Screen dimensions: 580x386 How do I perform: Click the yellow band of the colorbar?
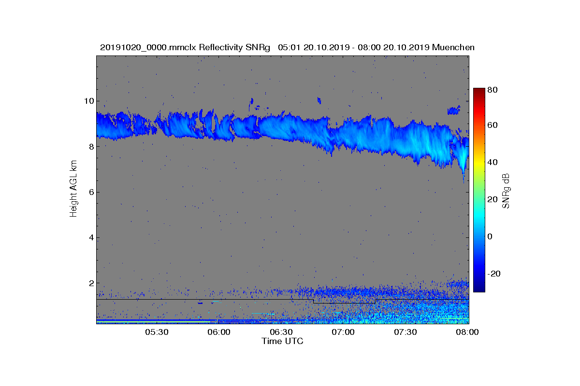[478, 163]
